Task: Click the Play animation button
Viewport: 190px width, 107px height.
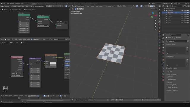Action: pos(118,100)
